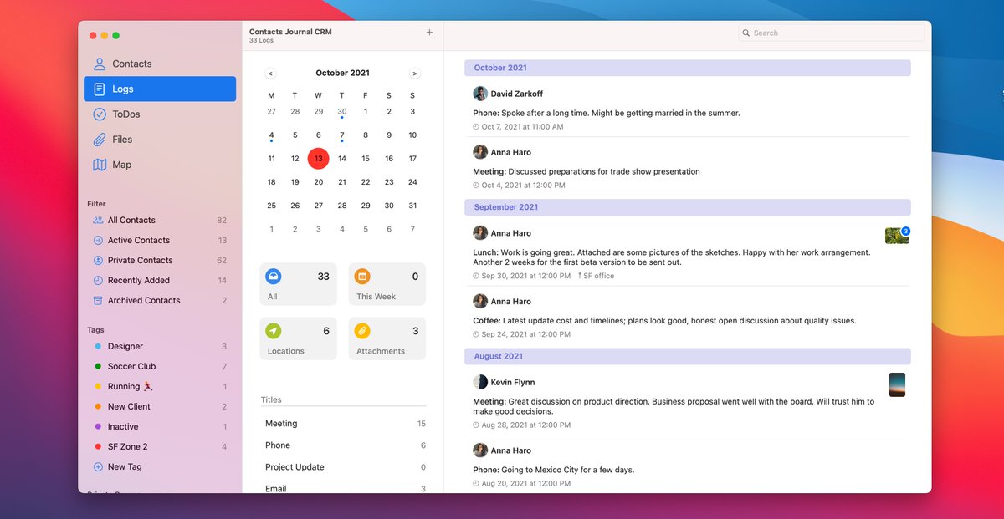Select October 13 highlighted in calendar

[x=319, y=159]
